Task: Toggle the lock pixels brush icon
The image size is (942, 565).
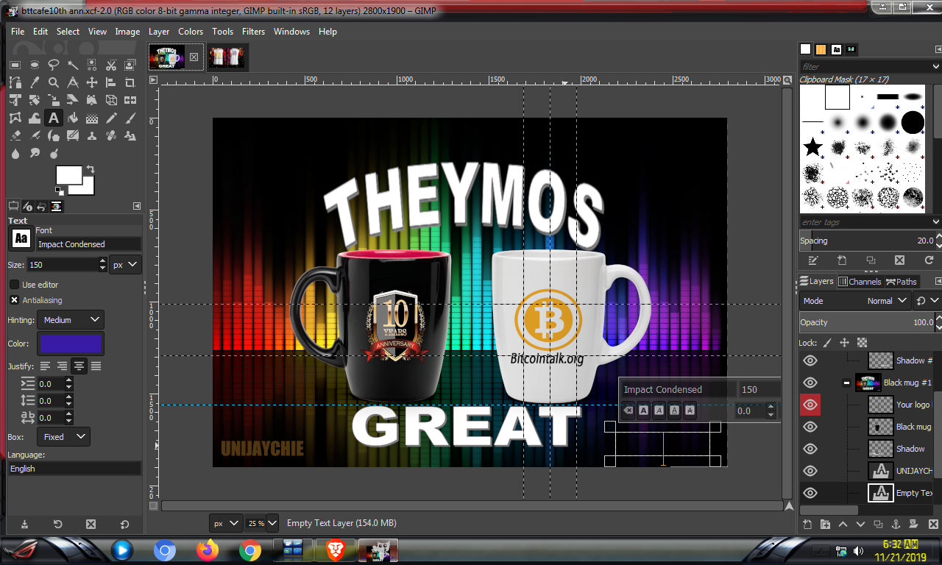Action: point(826,343)
